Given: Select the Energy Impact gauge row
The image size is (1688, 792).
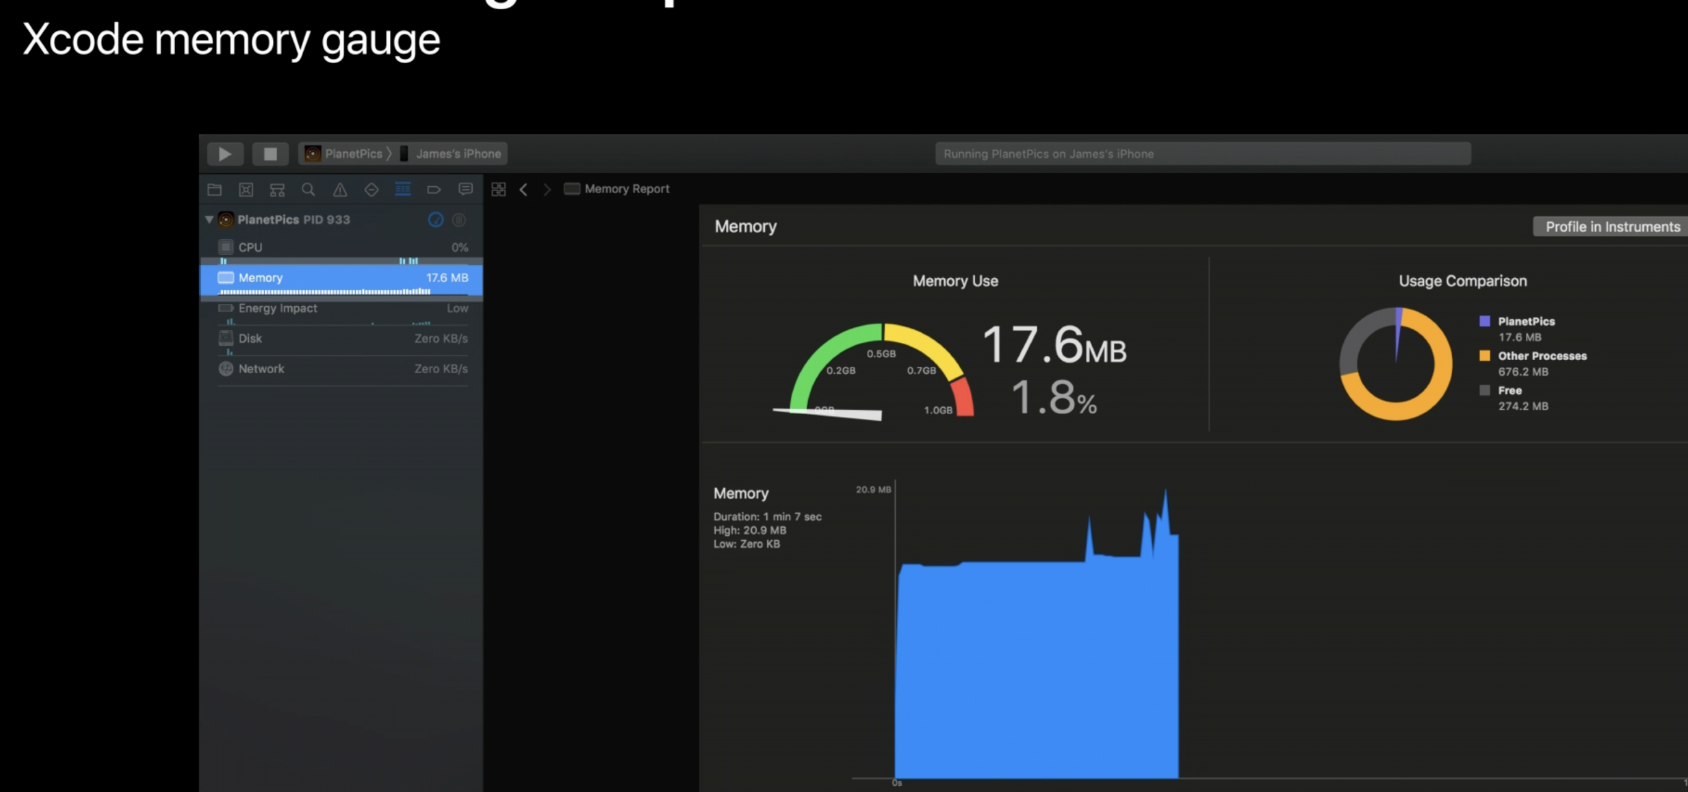Looking at the screenshot, I should 342,309.
